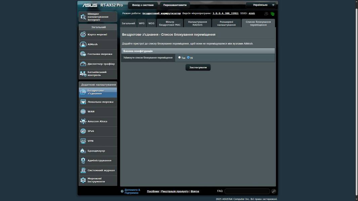The height and width of the screenshot is (201, 358).
Task: Click the VPN sidebar icon
Action: coord(83,141)
